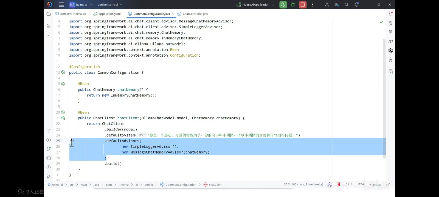The height and width of the screenshot is (197, 439).
Task: Click the chatClient method breadcrumb
Action: tap(213, 185)
